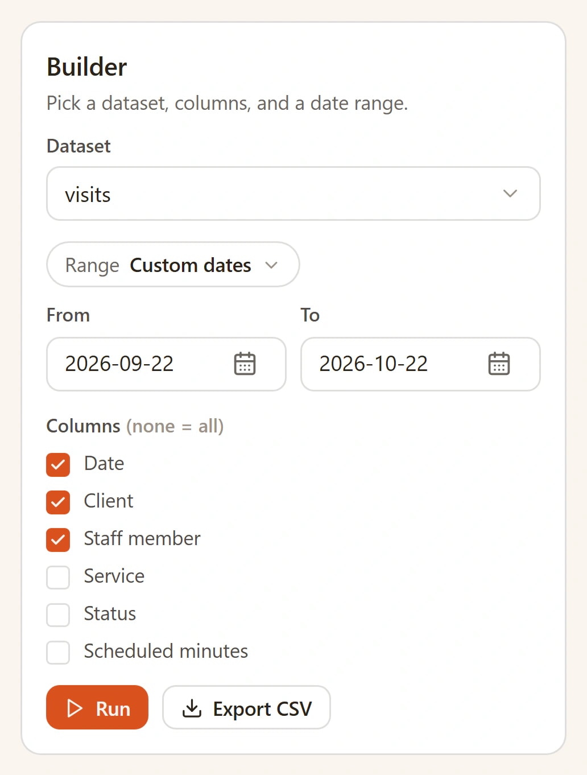Enable the Service column checkbox
Viewport: 587px width, 775px height.
(x=58, y=578)
